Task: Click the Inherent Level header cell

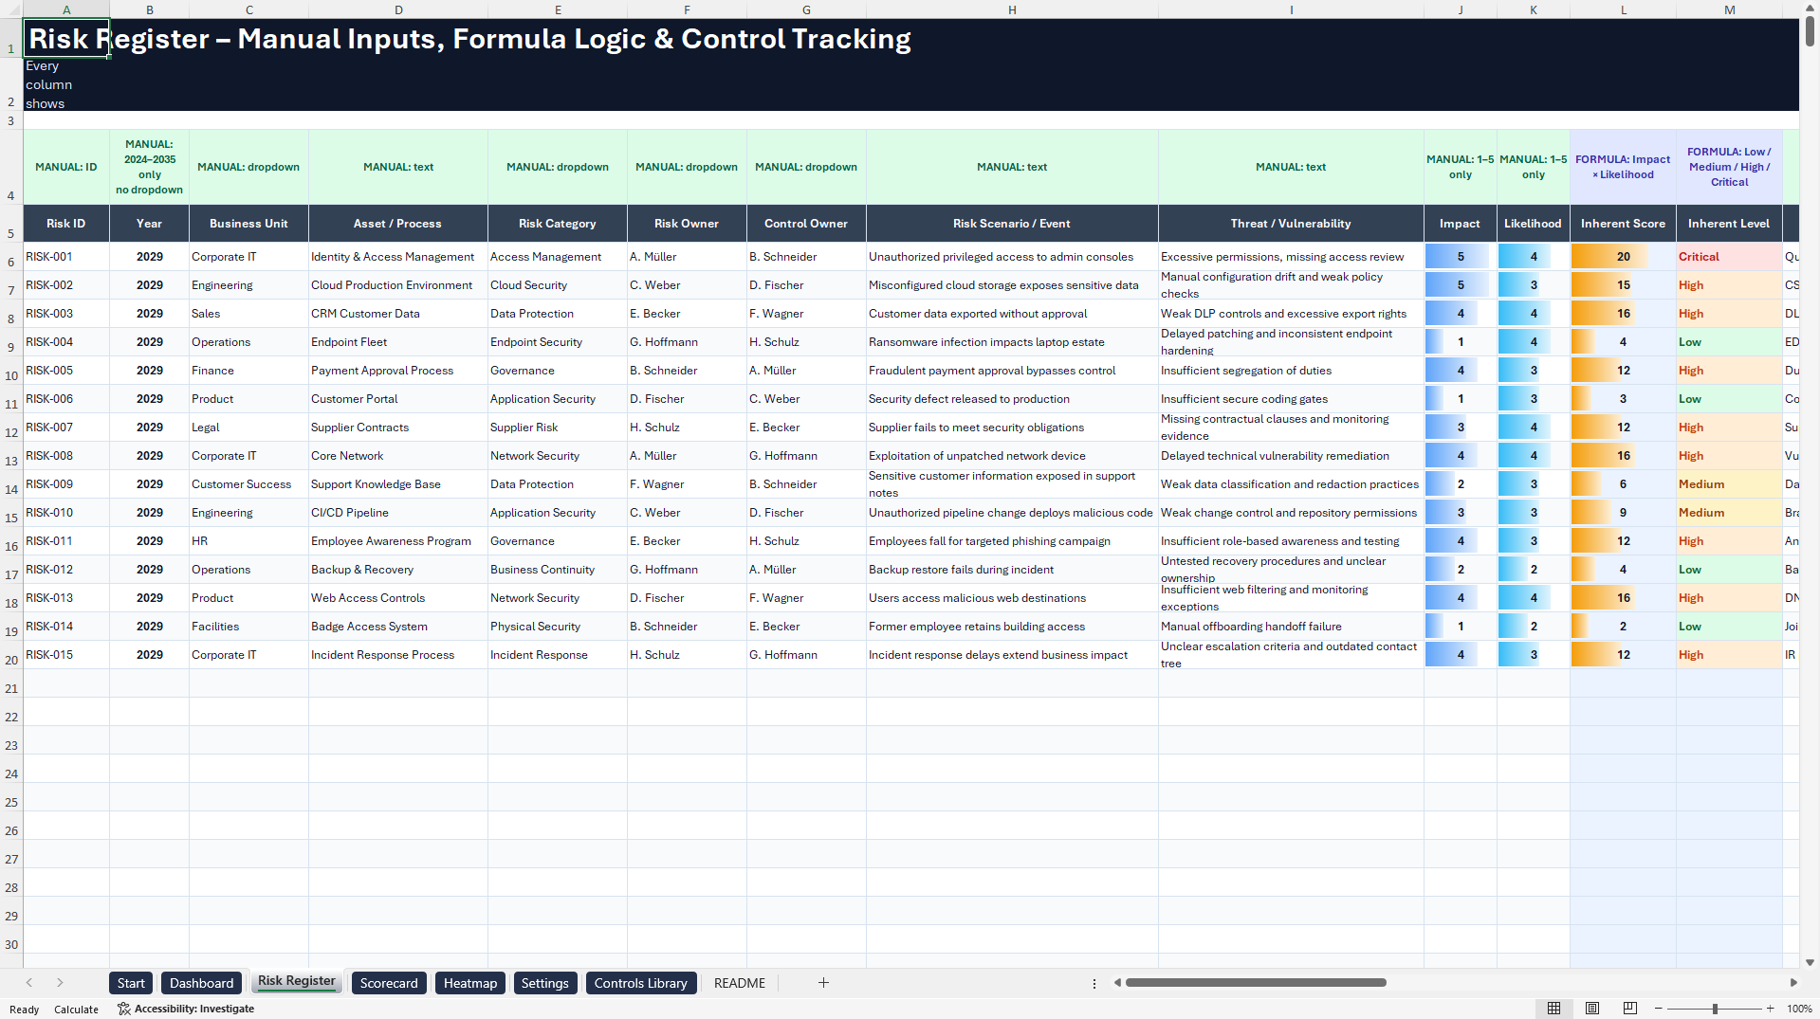Action: 1729,224
